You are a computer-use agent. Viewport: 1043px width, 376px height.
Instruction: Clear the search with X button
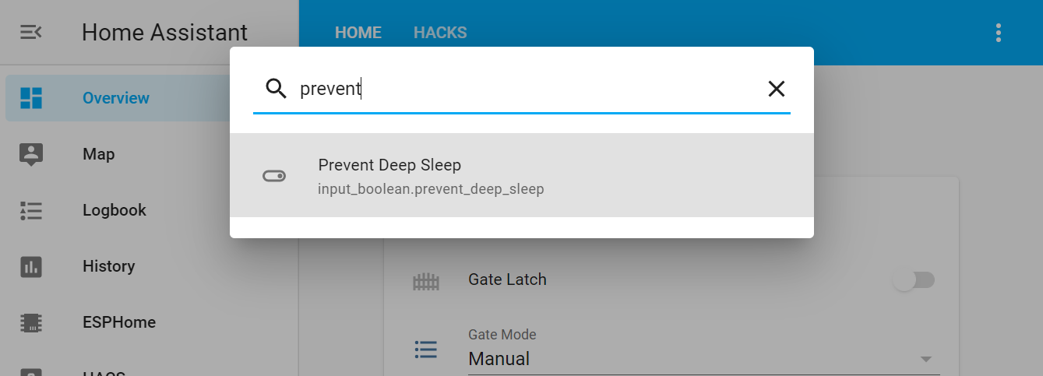pos(777,89)
